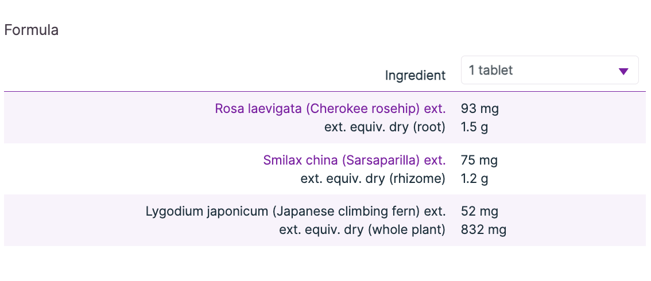This screenshot has width=651, height=281.
Task: Click the Formula section heading
Action: tap(32, 30)
